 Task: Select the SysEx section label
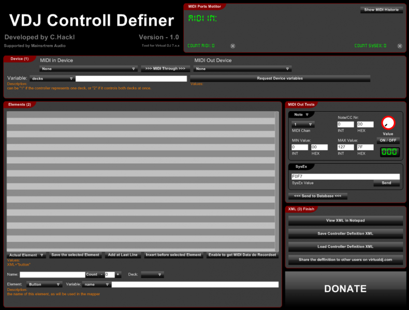[x=301, y=166]
